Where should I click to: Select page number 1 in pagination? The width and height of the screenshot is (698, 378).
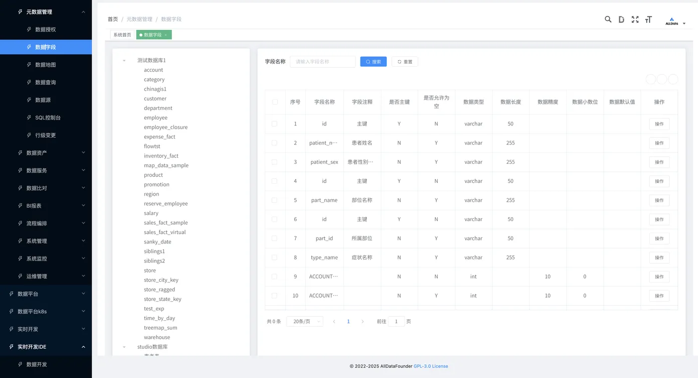coord(349,322)
